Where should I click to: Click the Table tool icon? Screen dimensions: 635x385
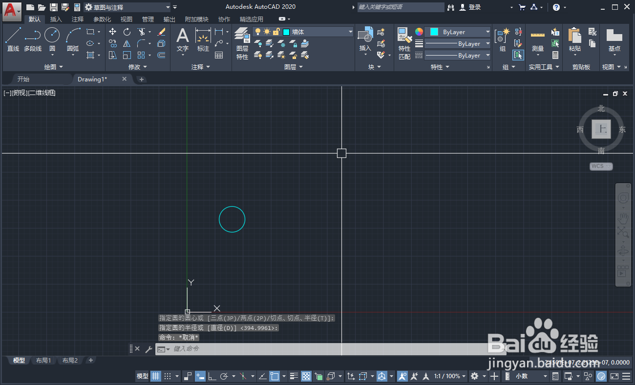point(219,55)
